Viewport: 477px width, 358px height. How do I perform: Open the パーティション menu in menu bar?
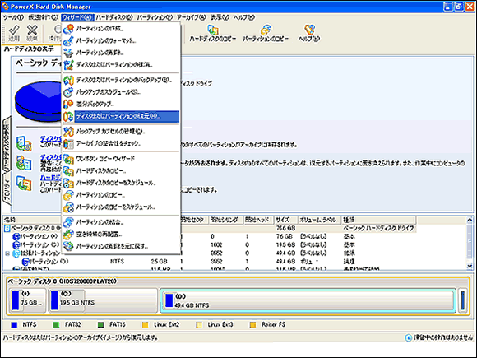point(155,17)
